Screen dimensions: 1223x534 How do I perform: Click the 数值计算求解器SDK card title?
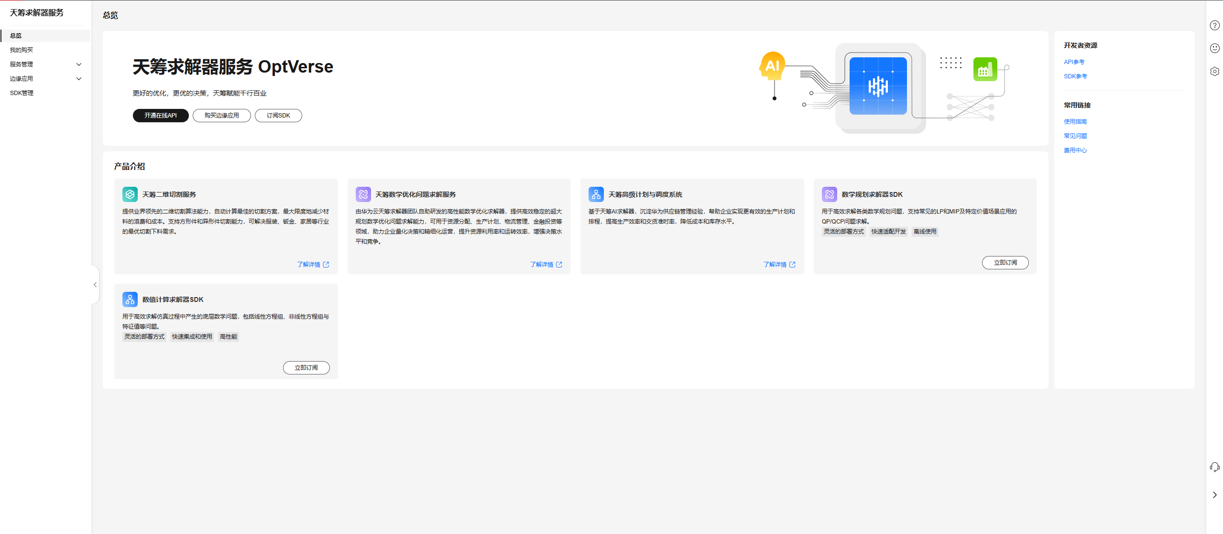pos(173,299)
